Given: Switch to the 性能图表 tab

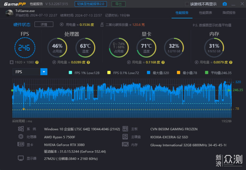Looking at the screenshot, I should (205, 13).
